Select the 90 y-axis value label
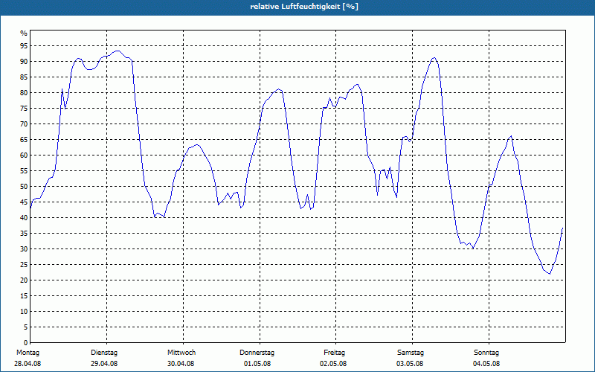The image size is (595, 372). coord(24,62)
